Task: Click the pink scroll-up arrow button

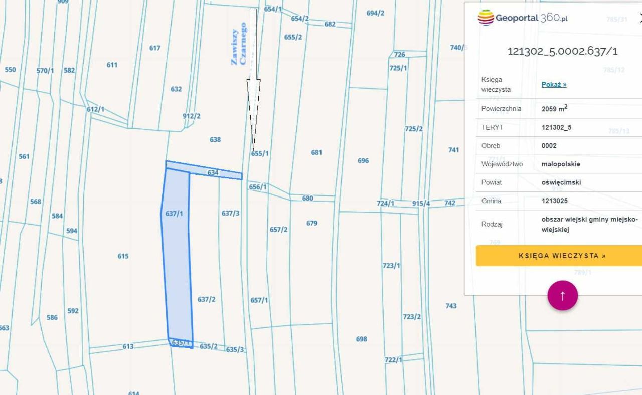Action: 562,295
